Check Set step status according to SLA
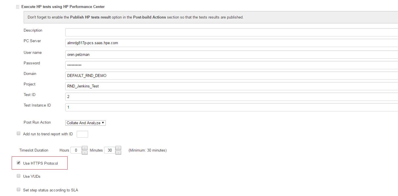This screenshot has height=196, width=398. 19,190
